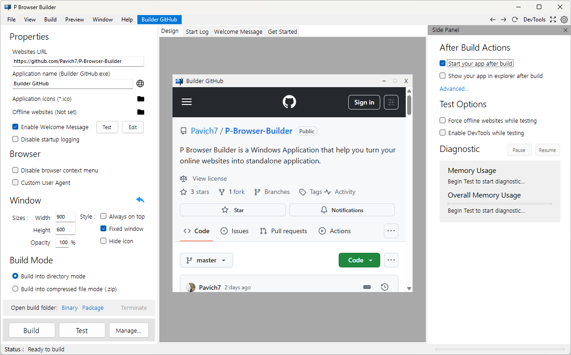
Task: Open the Preview menu
Action: pos(75,20)
